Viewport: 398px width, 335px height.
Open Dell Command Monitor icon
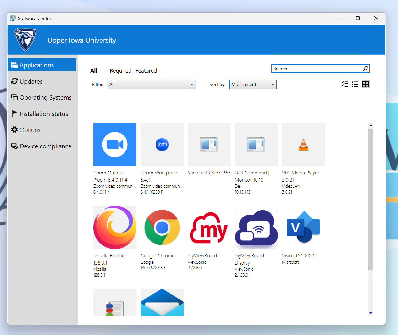pyautogui.click(x=256, y=145)
